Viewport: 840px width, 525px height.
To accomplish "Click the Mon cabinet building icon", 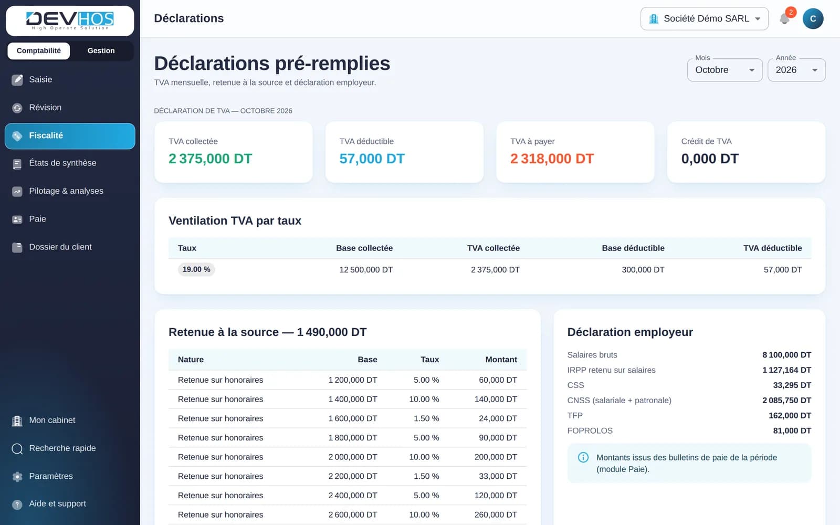I will coord(17,421).
